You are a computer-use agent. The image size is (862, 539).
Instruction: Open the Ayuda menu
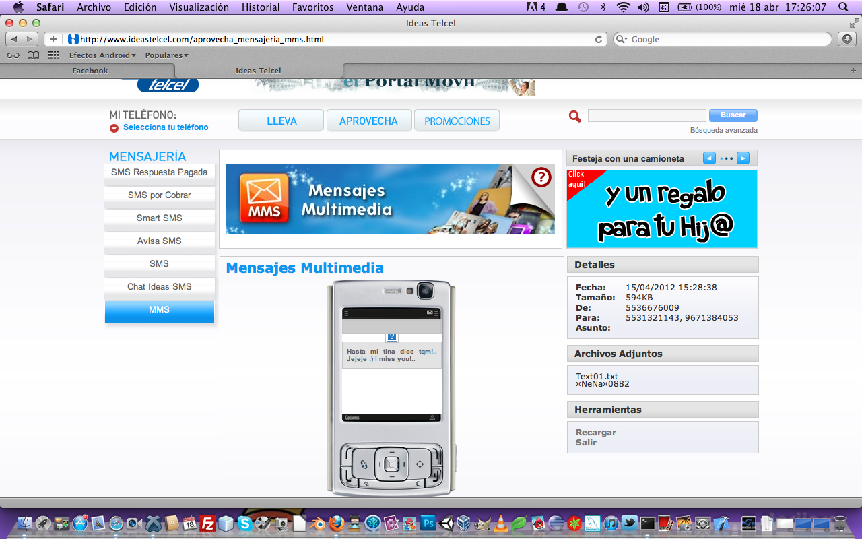pyautogui.click(x=410, y=7)
